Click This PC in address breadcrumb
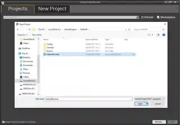This screenshot has height=125, width=180. click(x=41, y=29)
